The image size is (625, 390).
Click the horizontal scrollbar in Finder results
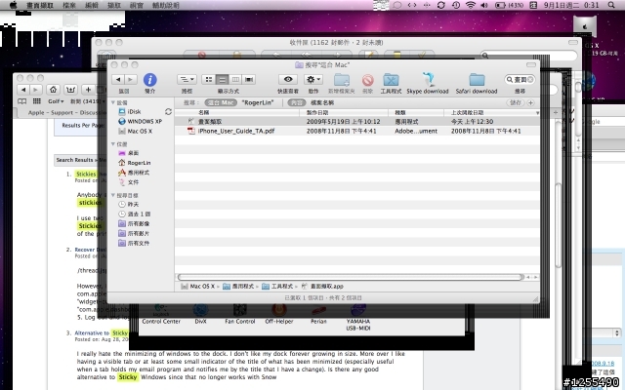pos(351,277)
